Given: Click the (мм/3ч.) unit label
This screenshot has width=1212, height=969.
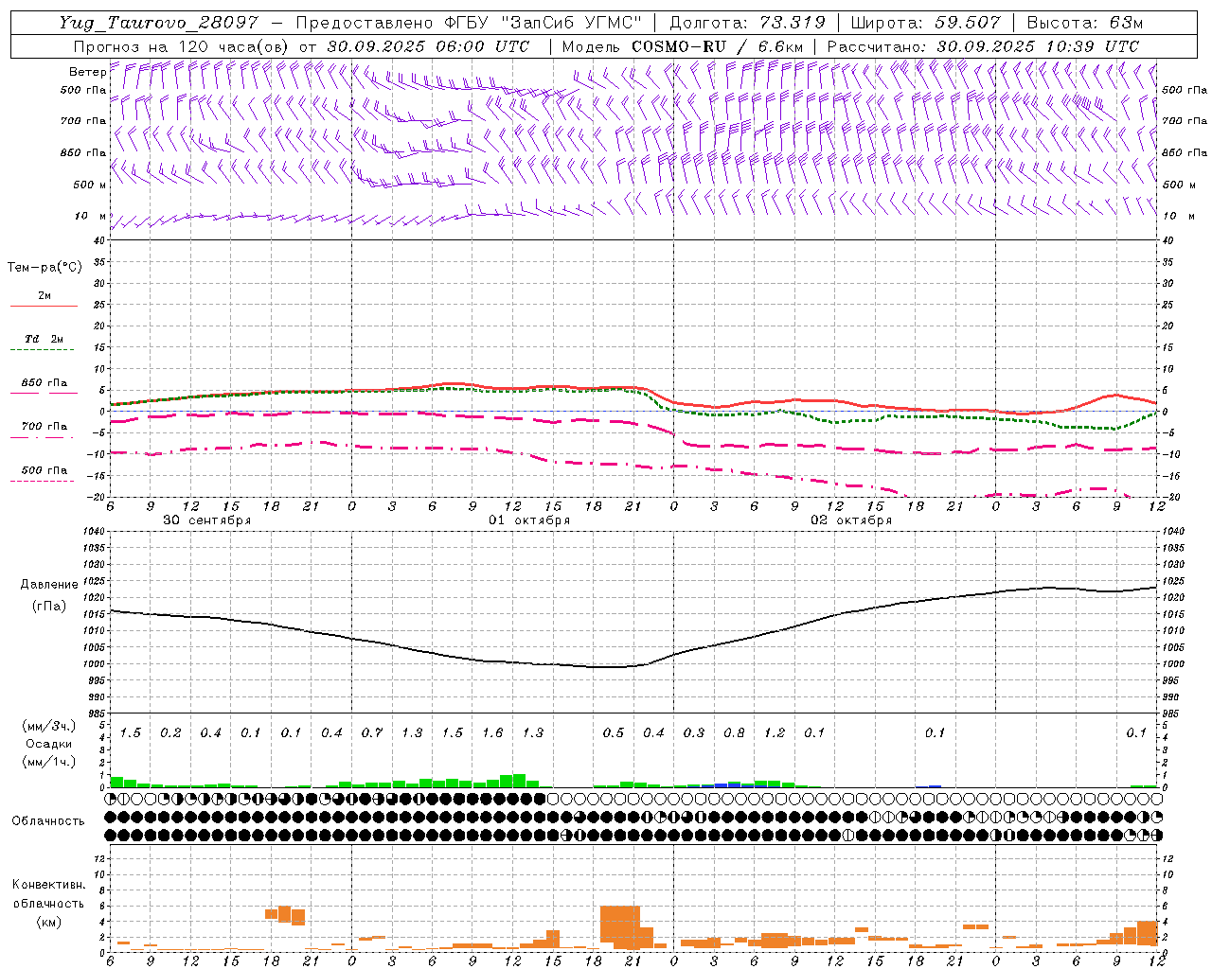Looking at the screenshot, I should (48, 726).
